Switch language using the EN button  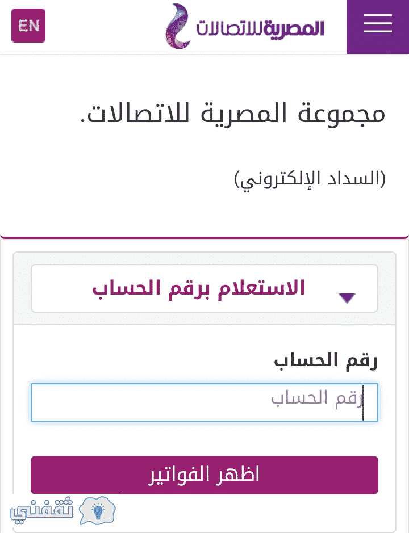coord(28,26)
